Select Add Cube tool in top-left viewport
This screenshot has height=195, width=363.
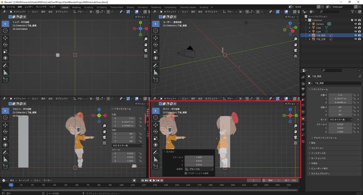tap(5, 80)
